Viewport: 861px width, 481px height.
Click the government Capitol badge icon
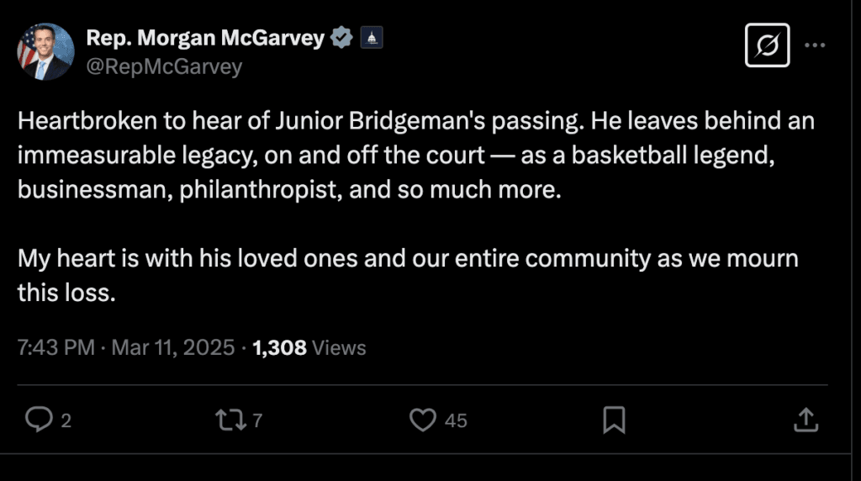pos(372,38)
